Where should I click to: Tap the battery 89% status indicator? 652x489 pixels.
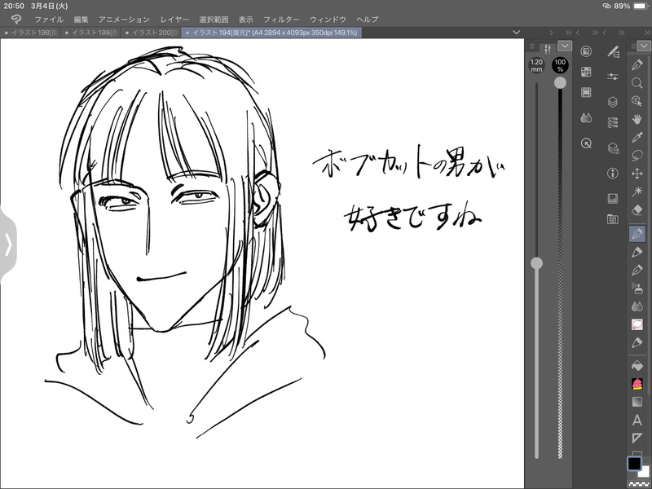(x=631, y=6)
